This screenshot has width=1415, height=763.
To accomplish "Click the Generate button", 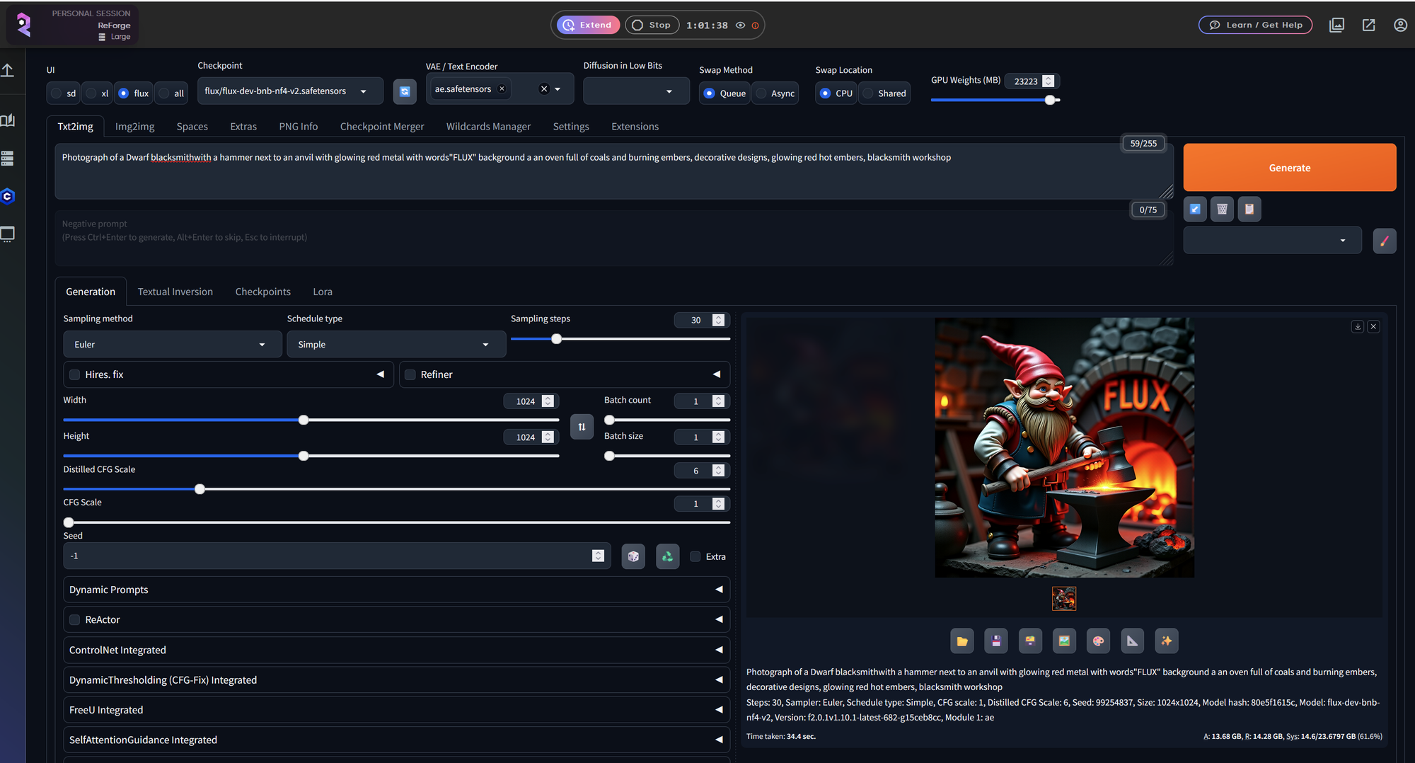I will click(1289, 168).
